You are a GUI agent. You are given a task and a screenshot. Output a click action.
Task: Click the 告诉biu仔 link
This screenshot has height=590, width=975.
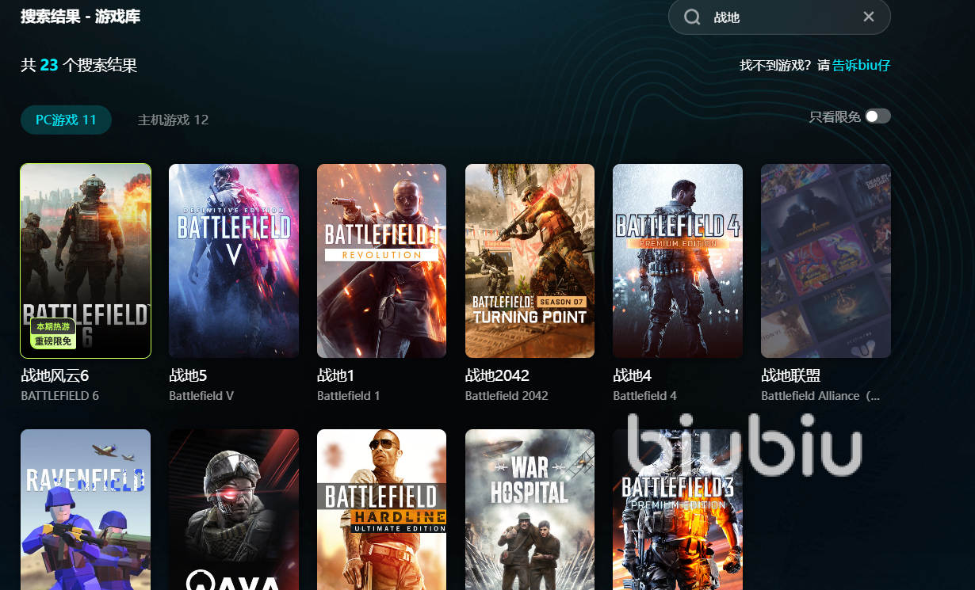click(861, 65)
